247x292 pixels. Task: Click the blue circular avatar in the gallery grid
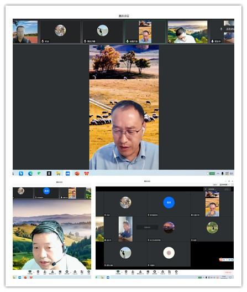point(169,202)
